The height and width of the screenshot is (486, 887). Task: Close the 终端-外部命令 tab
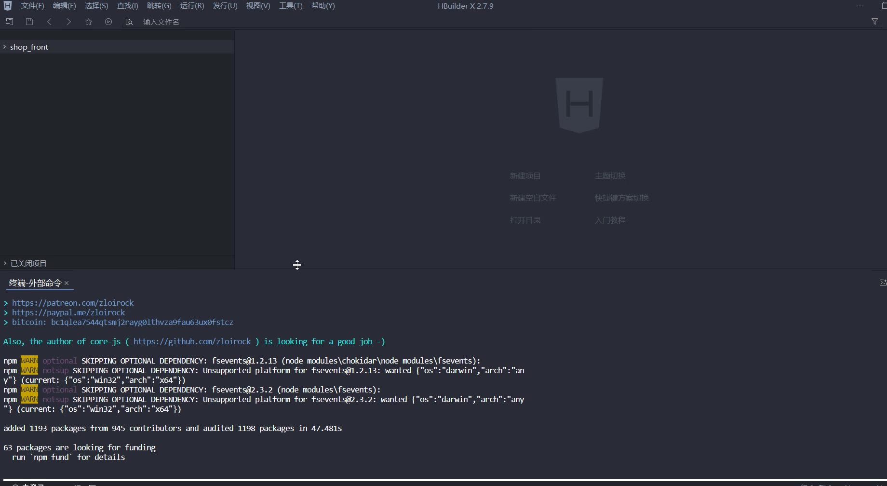coord(67,283)
